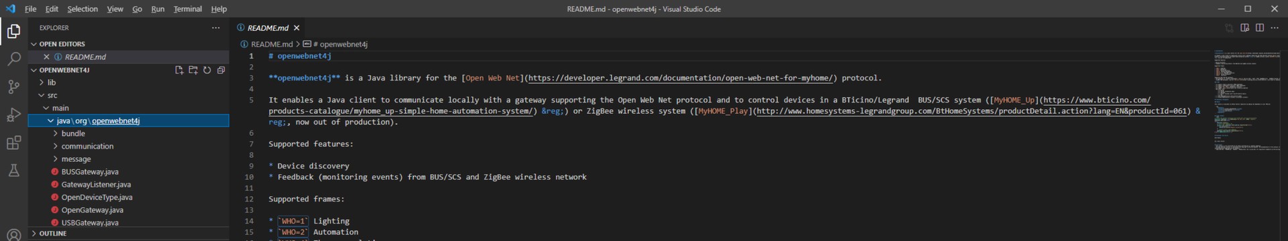Open editor more actions ellipsis menu
The image size is (1288, 241).
[x=1275, y=27]
